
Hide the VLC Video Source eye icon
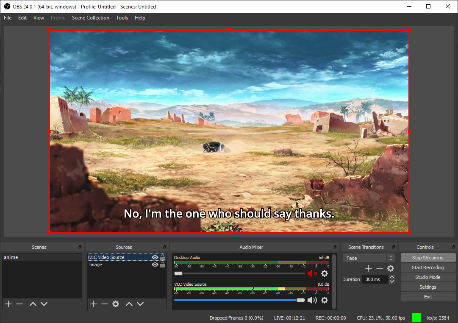155,257
